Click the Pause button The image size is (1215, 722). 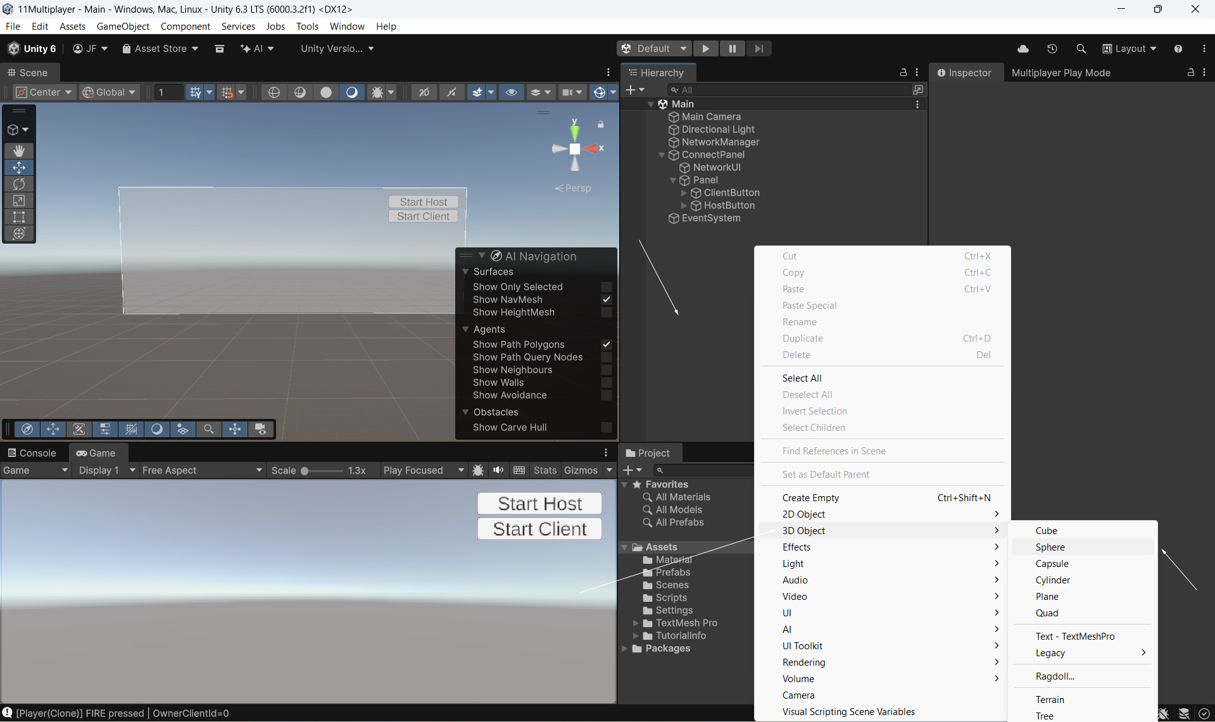click(x=732, y=49)
